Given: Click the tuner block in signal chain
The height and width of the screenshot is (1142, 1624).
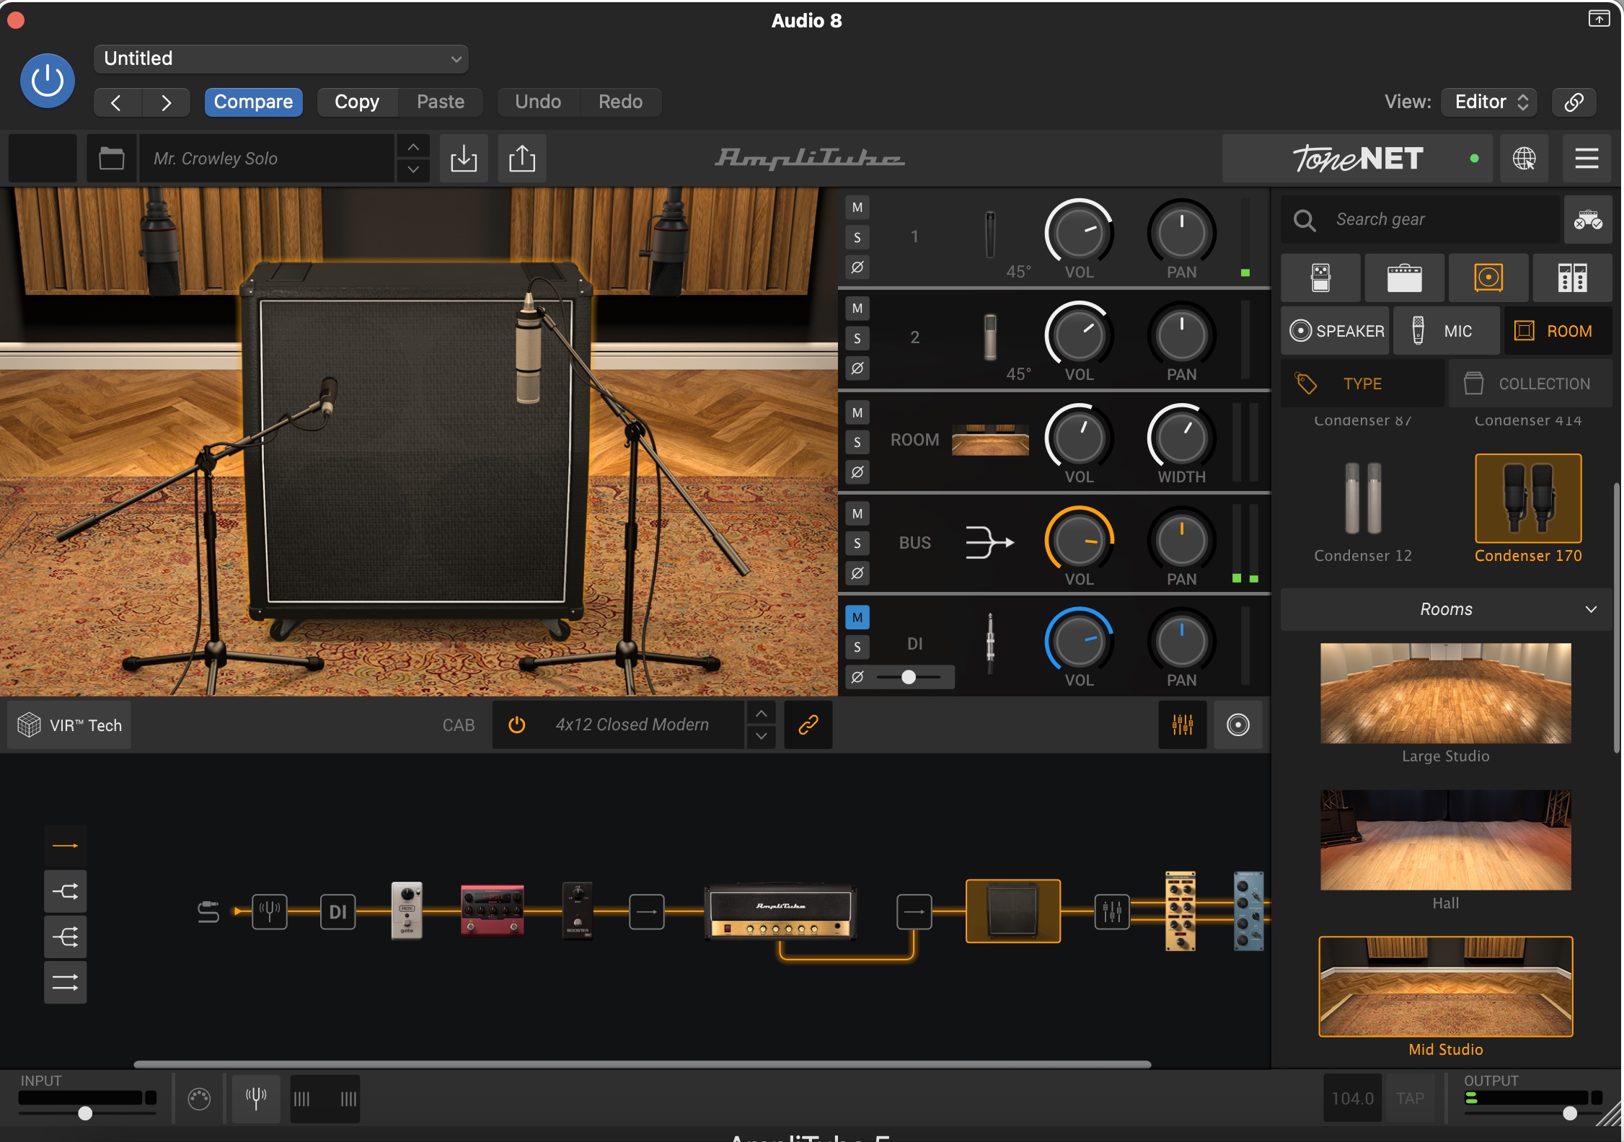Looking at the screenshot, I should coord(270,912).
